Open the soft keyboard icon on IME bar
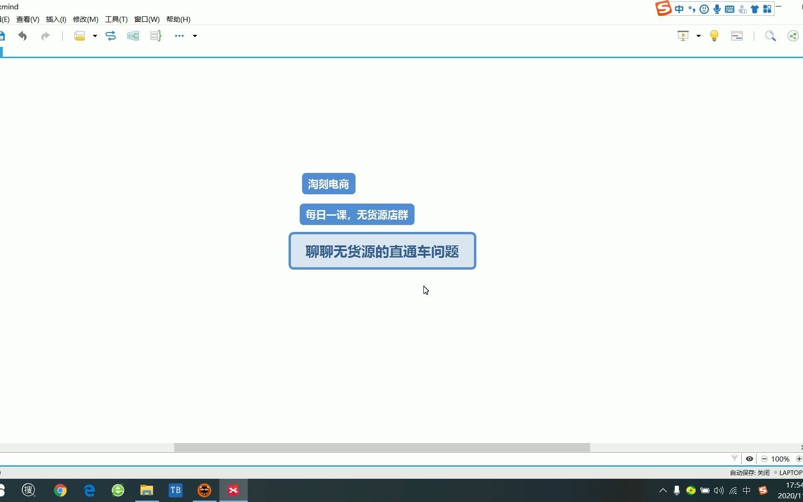The height and width of the screenshot is (502, 803). [730, 9]
